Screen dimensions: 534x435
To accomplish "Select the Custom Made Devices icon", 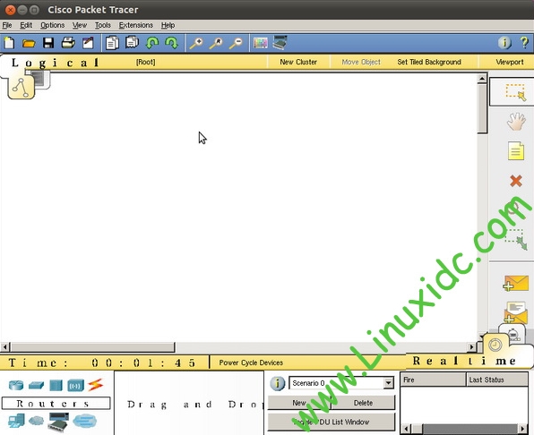I will [x=58, y=422].
